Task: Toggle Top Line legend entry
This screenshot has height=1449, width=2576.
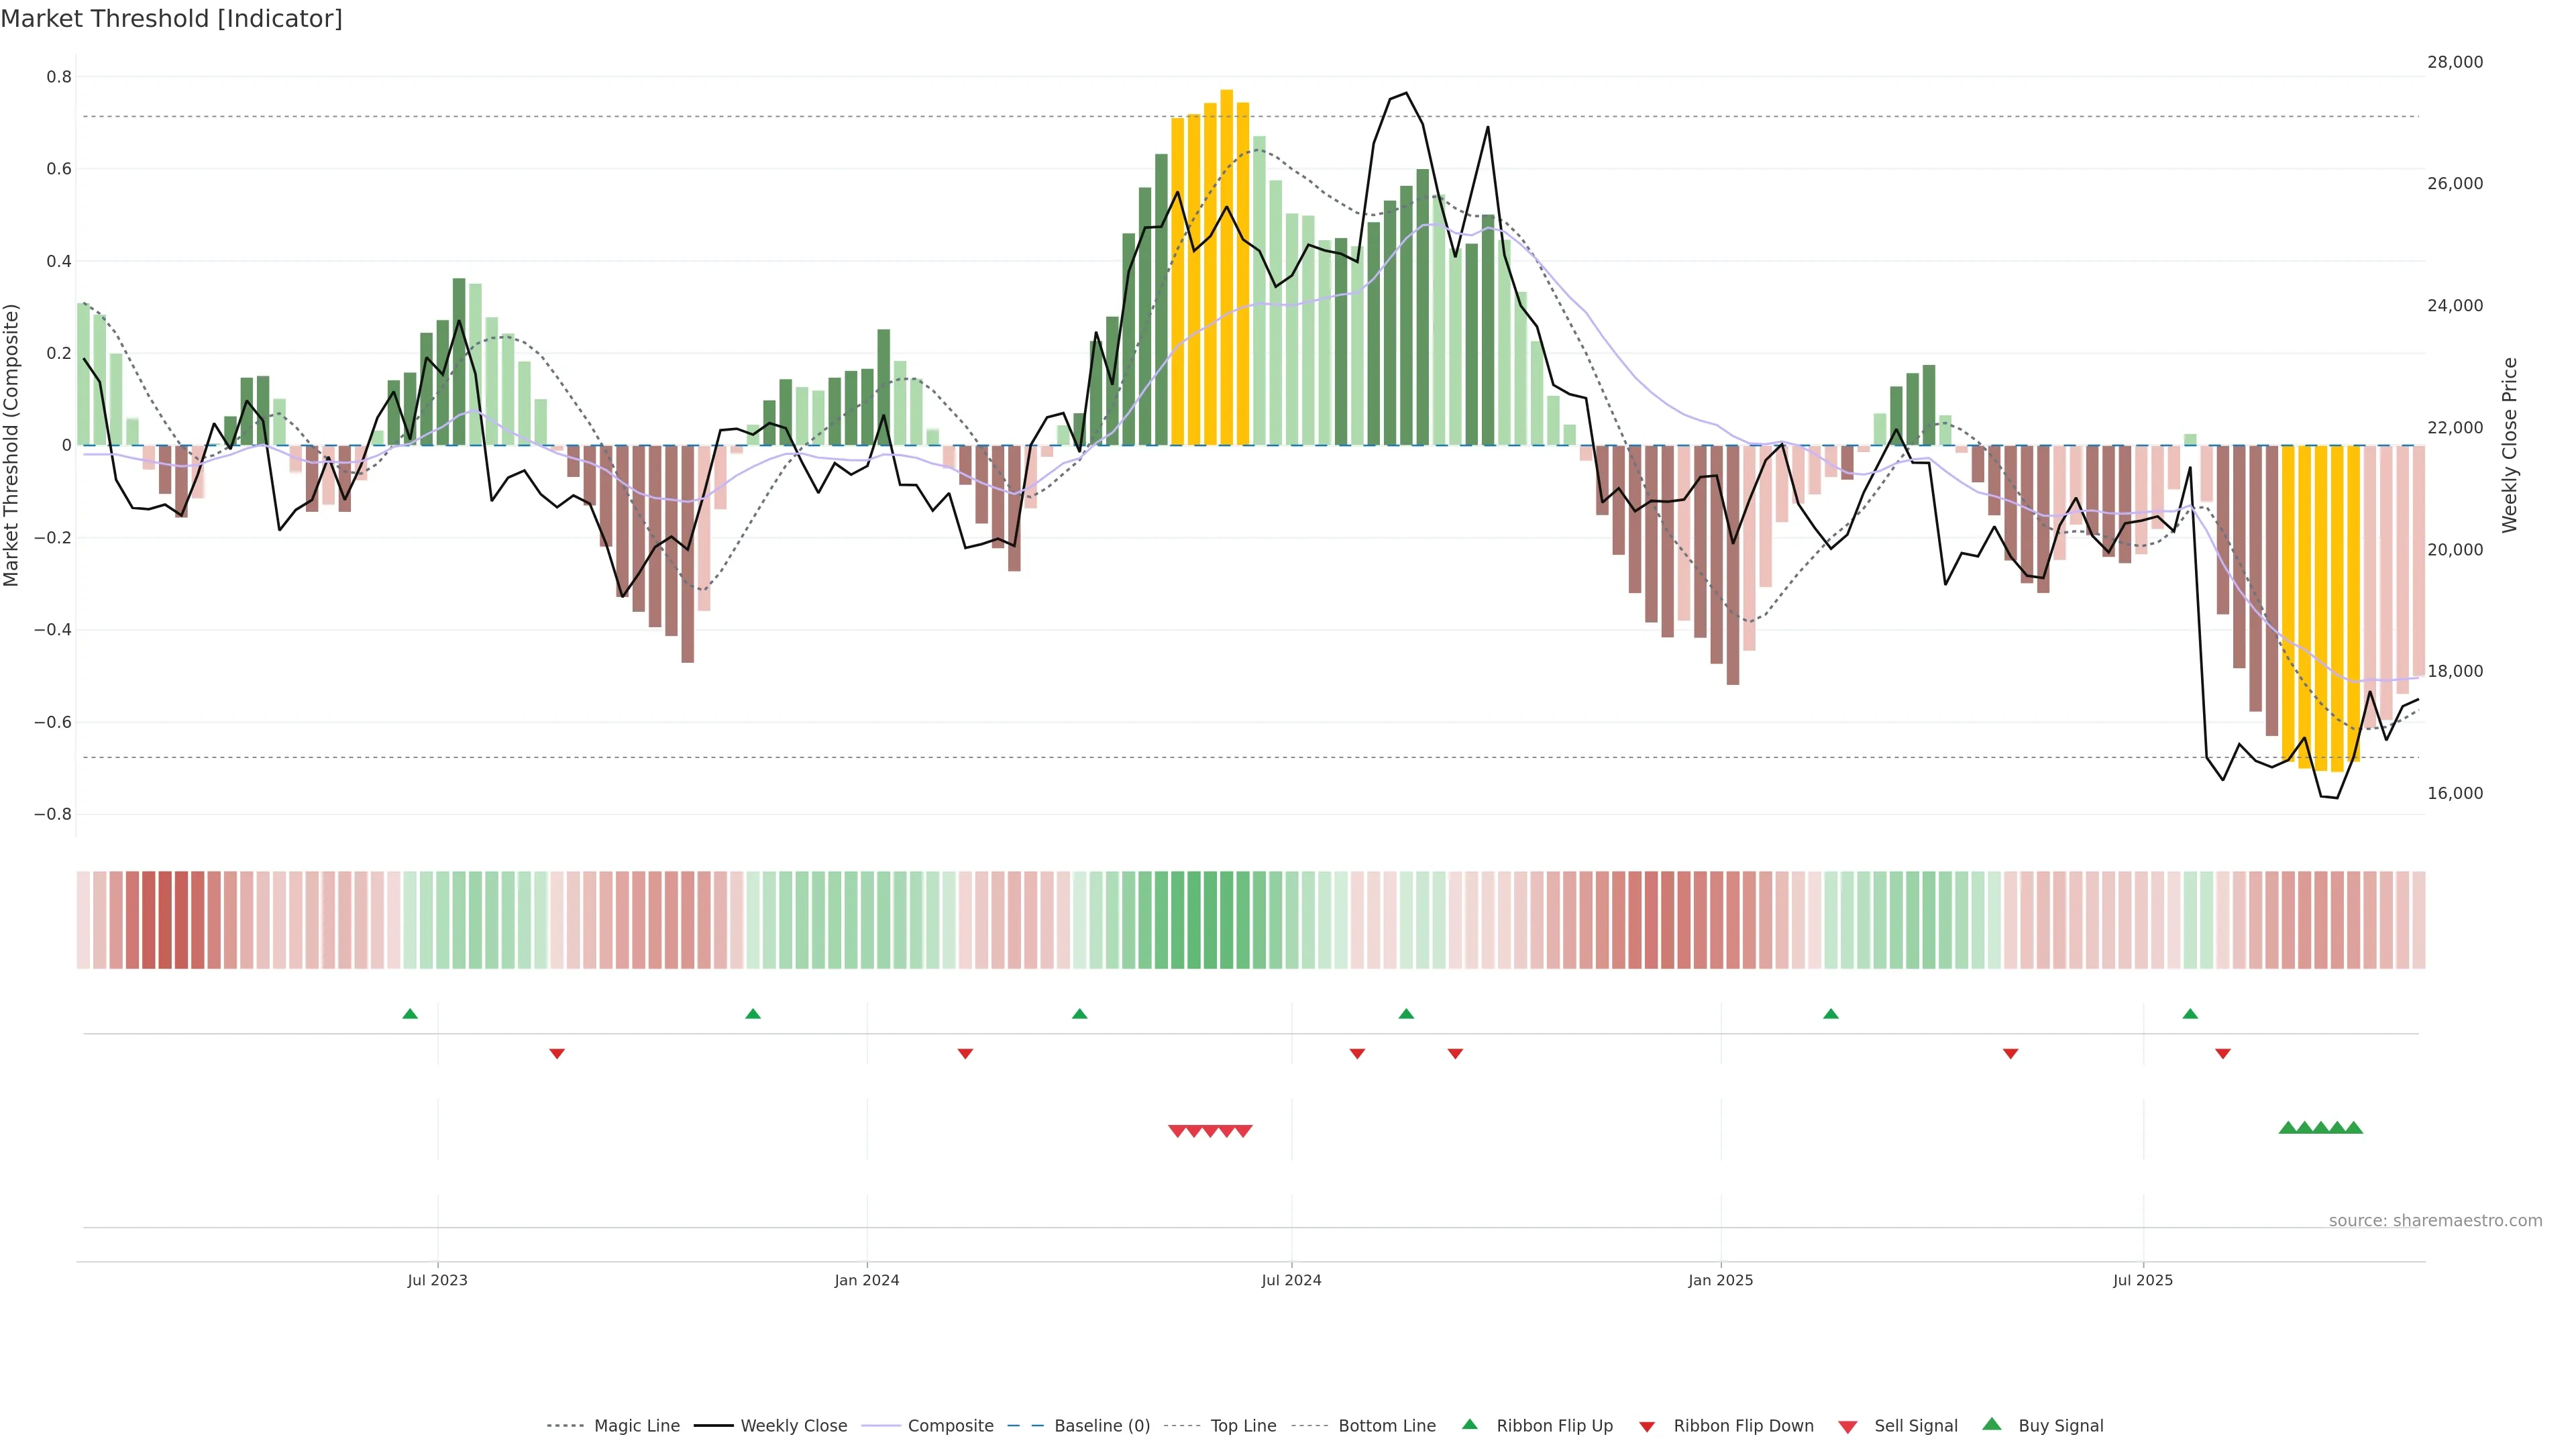Action: point(1243,1426)
